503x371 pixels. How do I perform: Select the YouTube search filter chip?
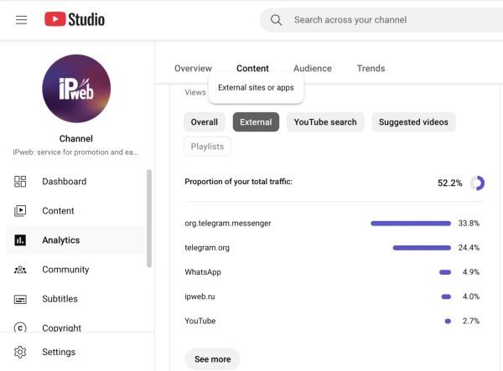pos(325,122)
